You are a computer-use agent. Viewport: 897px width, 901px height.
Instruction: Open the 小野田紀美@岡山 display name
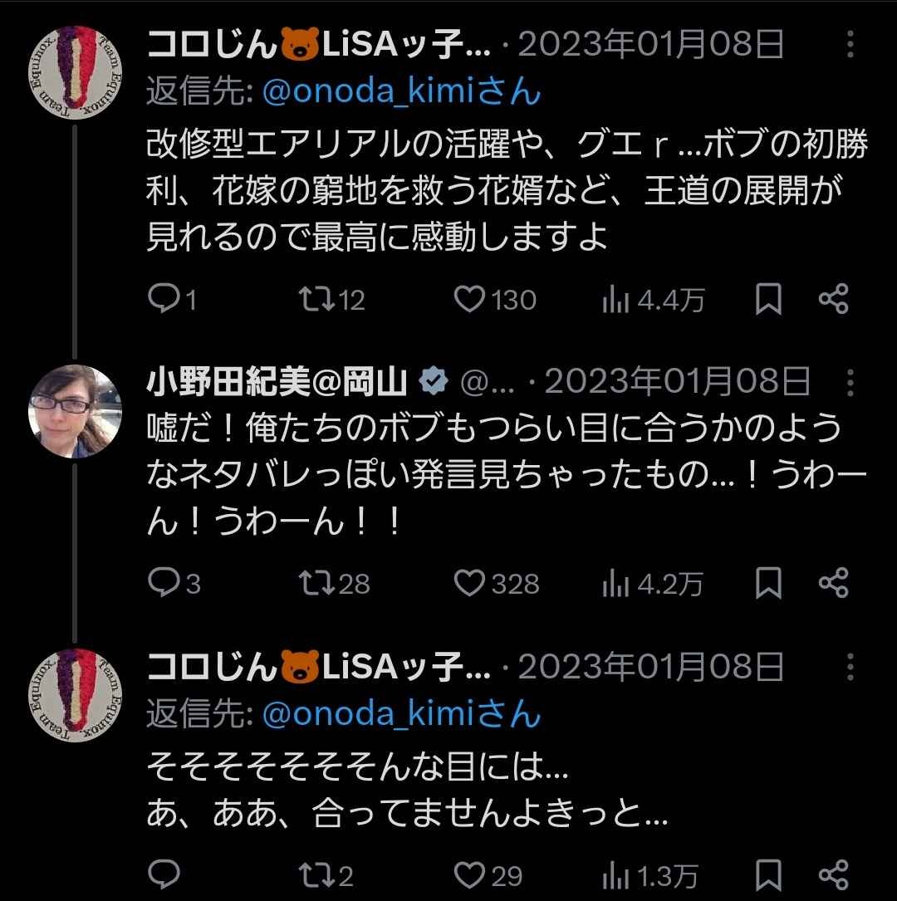click(x=277, y=381)
